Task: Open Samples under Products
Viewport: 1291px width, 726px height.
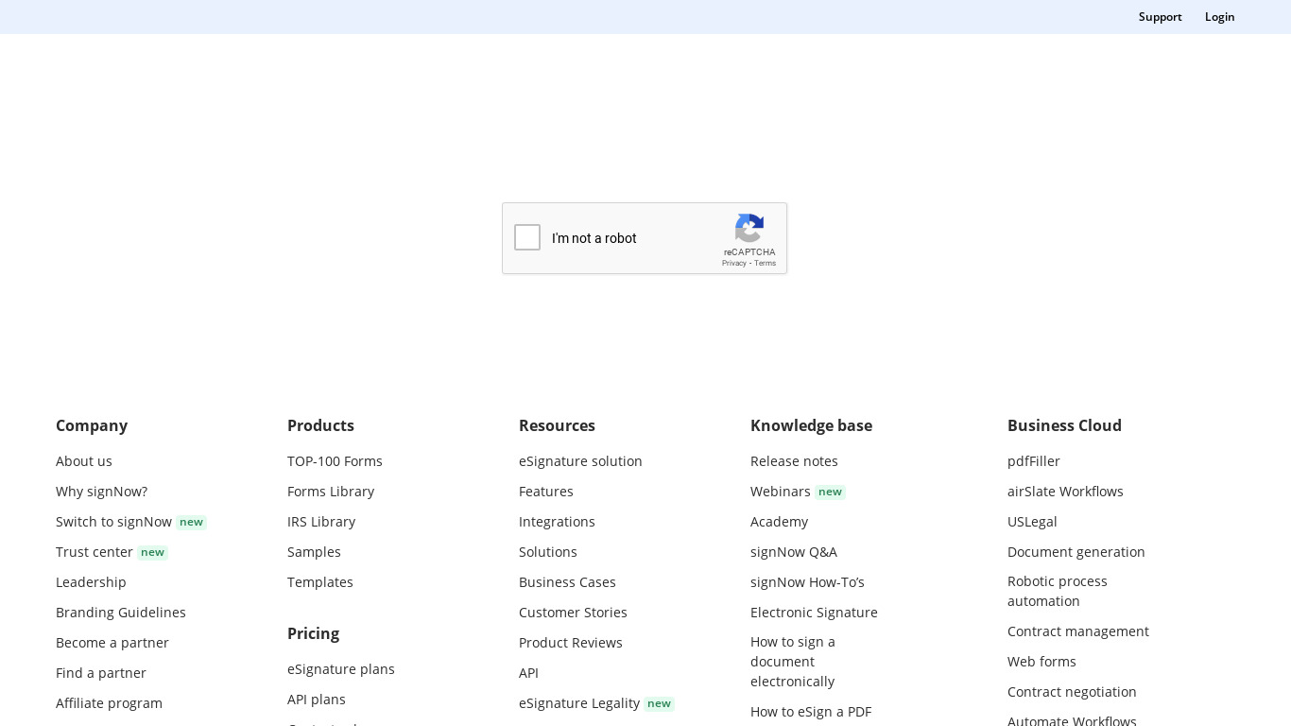Action: [314, 552]
